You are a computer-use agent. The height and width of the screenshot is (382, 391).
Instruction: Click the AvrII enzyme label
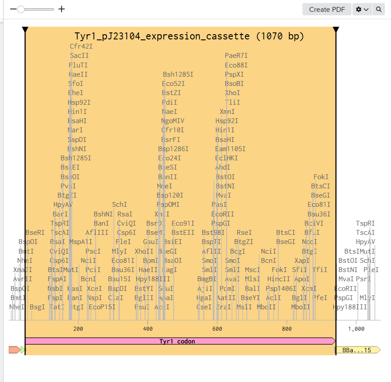click(23, 279)
